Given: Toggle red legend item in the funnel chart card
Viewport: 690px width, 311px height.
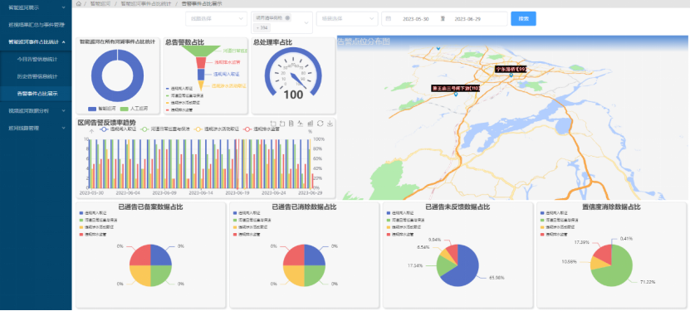Looking at the screenshot, I should [x=180, y=109].
